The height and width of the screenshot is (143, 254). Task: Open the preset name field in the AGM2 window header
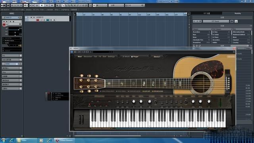(x=103, y=52)
